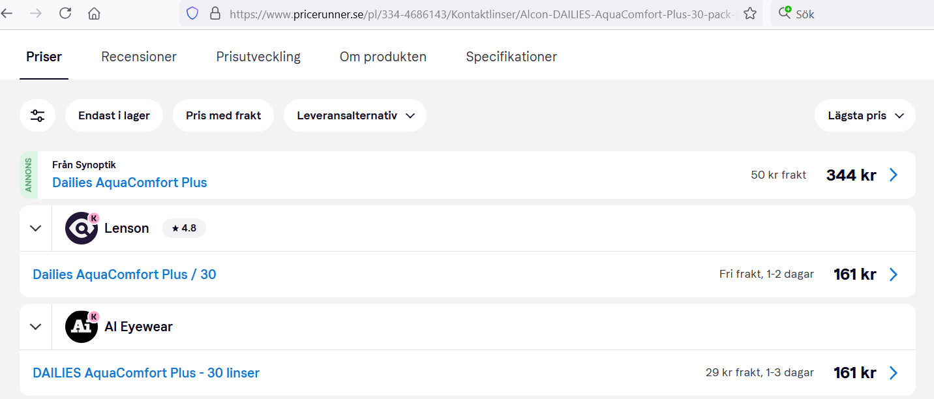Toggle Pris med frakt filter
The width and height of the screenshot is (934, 399).
[x=223, y=115]
